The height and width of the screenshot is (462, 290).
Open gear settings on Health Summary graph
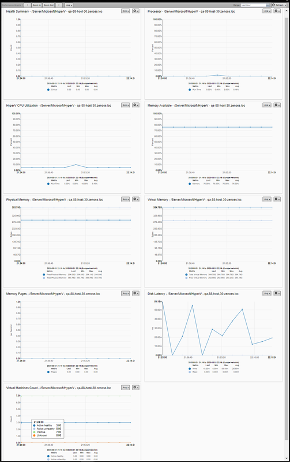[135, 11]
